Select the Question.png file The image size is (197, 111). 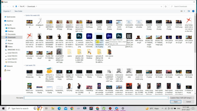click(39, 74)
